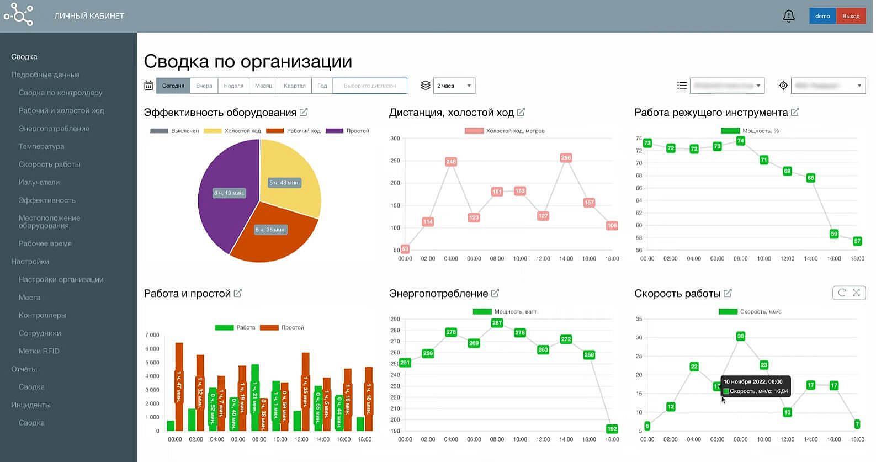The image size is (876, 462).
Task: Open Температура in sidebar
Action: pos(41,146)
